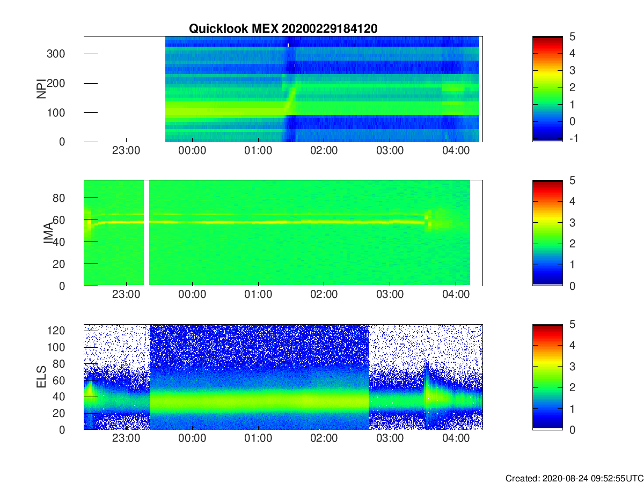This screenshot has height=483, width=644.
Task: Select the IMA y-axis label
Action: pyautogui.click(x=48, y=233)
